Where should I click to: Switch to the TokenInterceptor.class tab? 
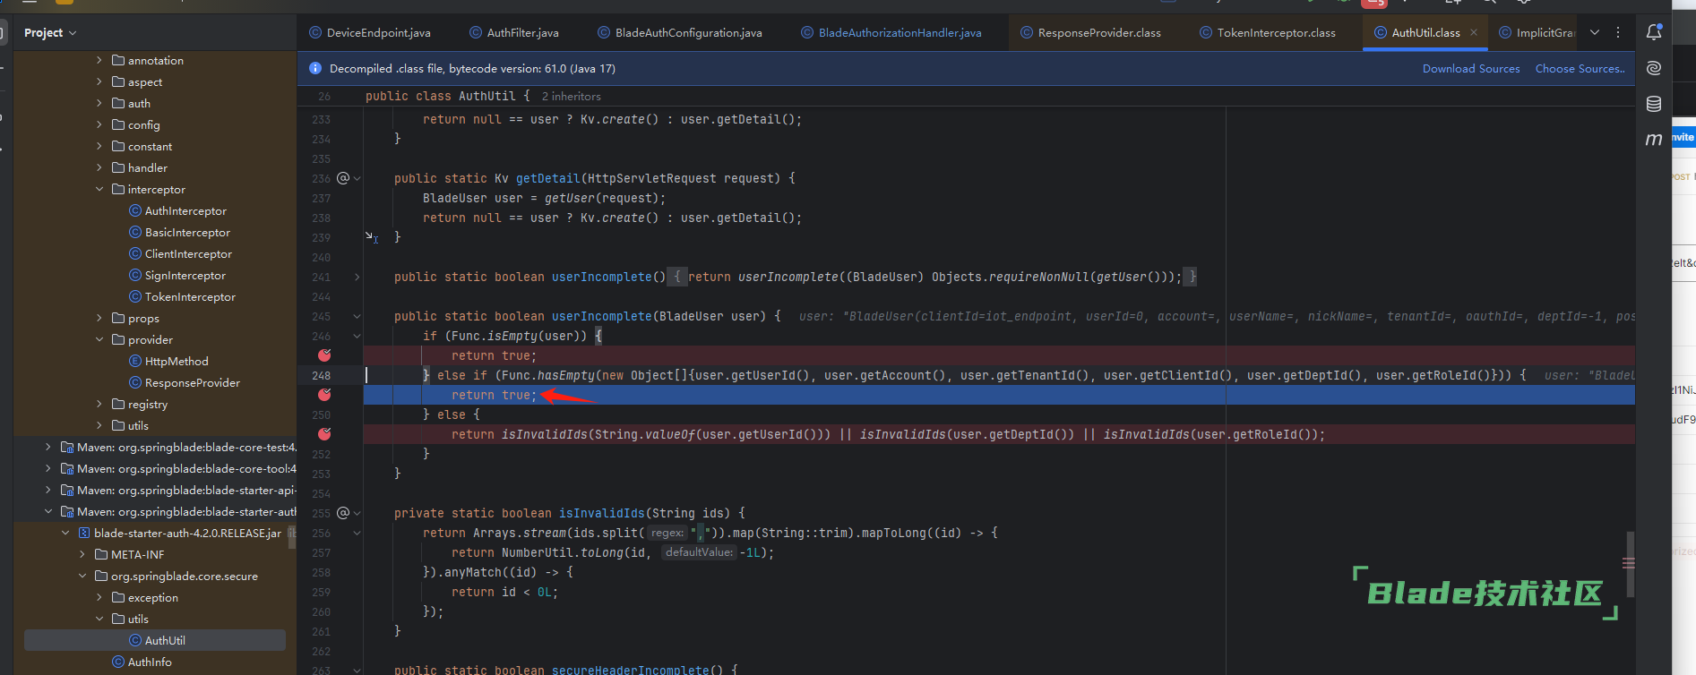click(1267, 32)
